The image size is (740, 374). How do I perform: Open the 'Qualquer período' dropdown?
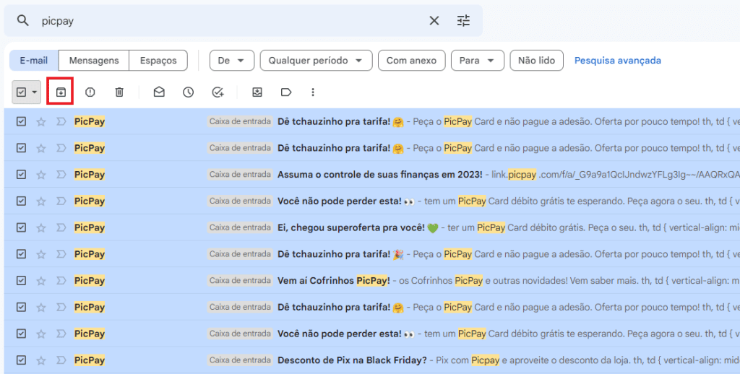click(x=317, y=61)
